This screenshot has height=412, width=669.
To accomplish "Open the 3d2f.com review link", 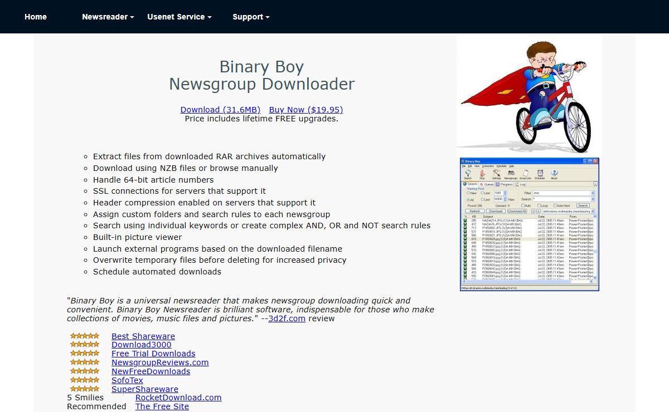I will 287,318.
